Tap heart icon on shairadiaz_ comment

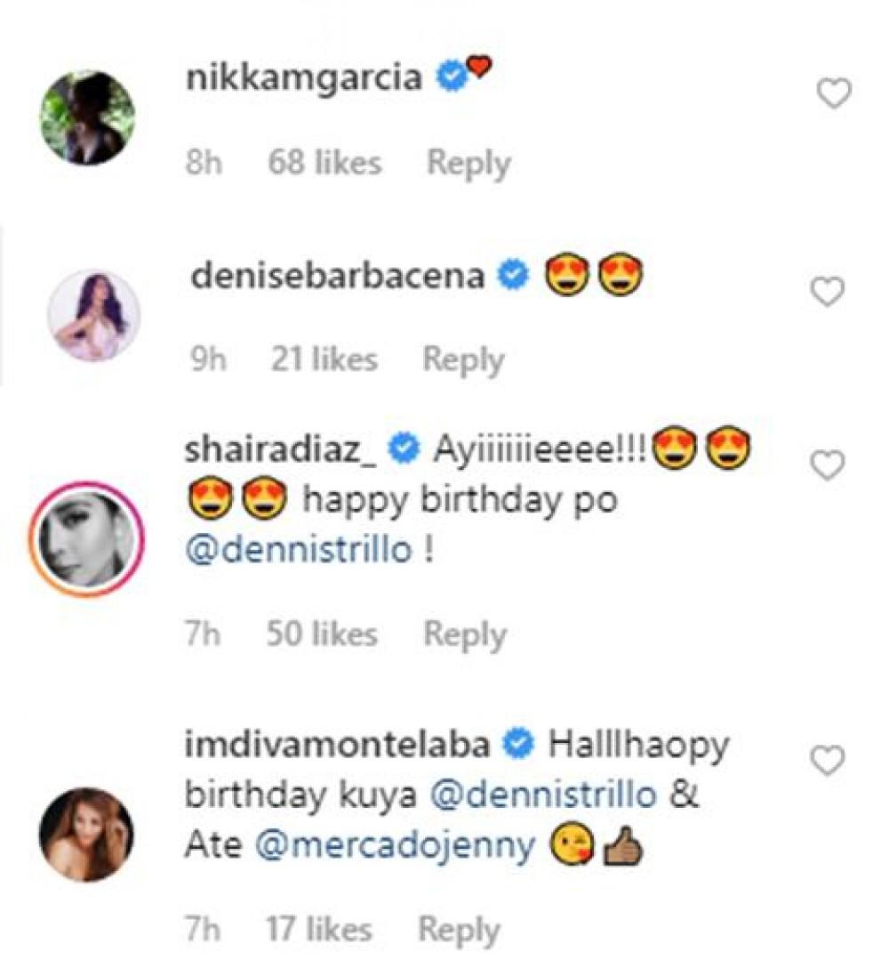click(828, 464)
